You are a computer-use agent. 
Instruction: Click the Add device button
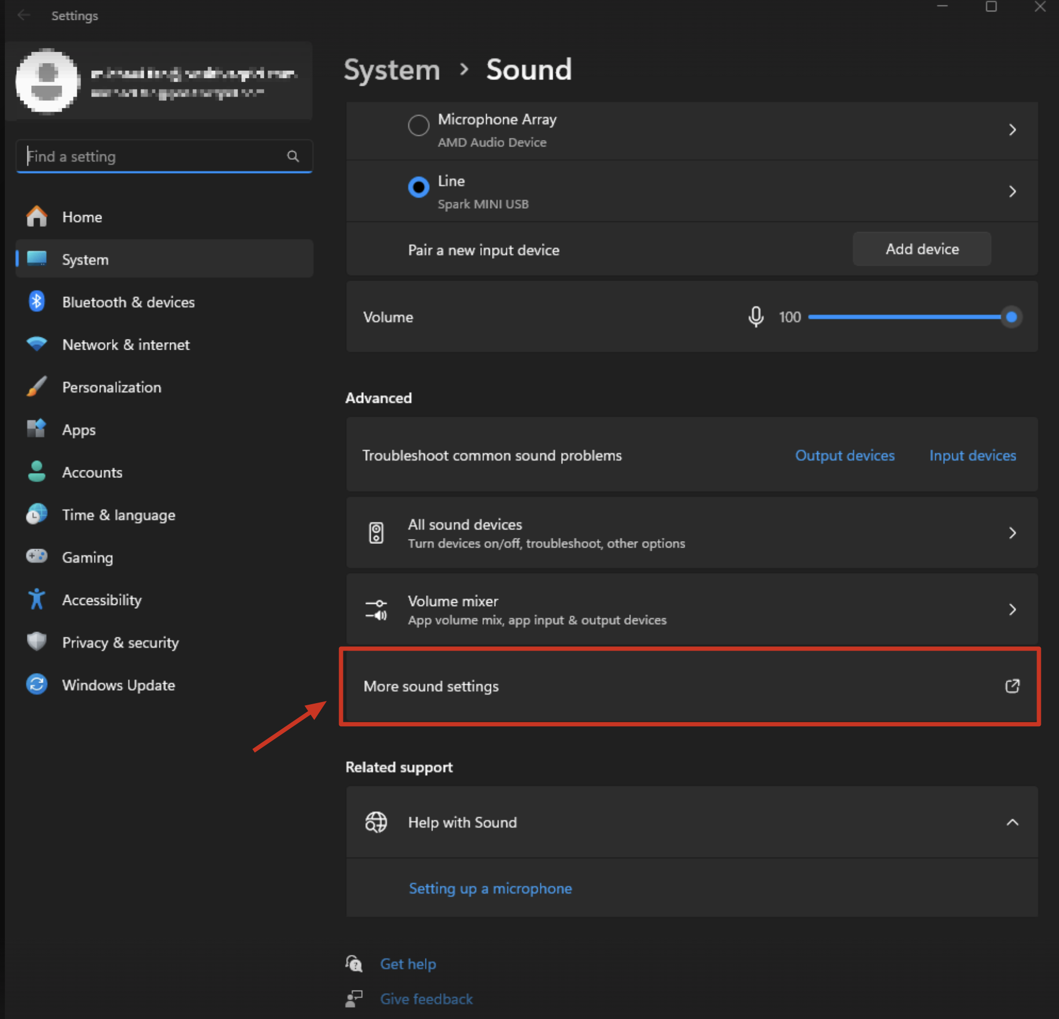[x=922, y=249]
